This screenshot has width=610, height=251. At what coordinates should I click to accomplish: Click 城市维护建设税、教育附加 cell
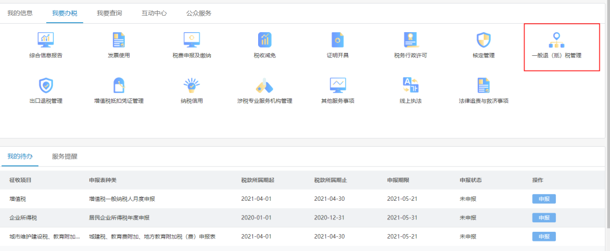click(x=45, y=236)
